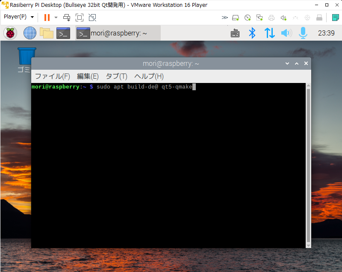Send Ctrl+Alt+Del to the VM
342x272 pixels.
click(x=67, y=18)
